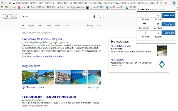Click the switch Minutes field showing 0
The image size is (178, 111).
tap(143, 16)
